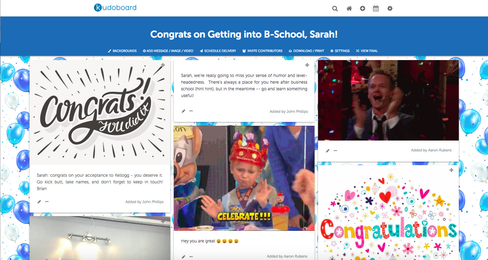
Task: Select Schedule Delivery option
Action: 218,51
